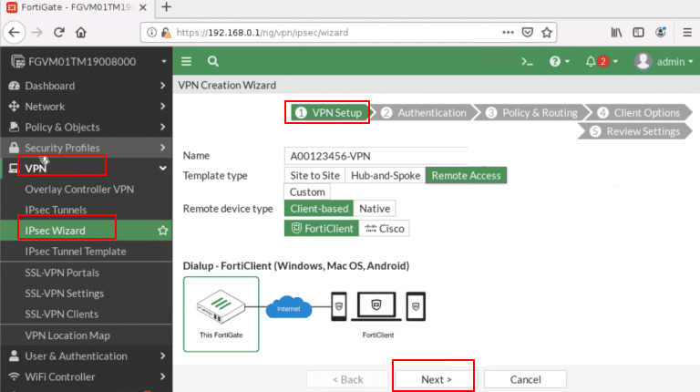Click the VPN Name input field

click(376, 156)
